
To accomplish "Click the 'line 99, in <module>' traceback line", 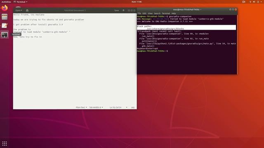I will (x=174, y=34).
